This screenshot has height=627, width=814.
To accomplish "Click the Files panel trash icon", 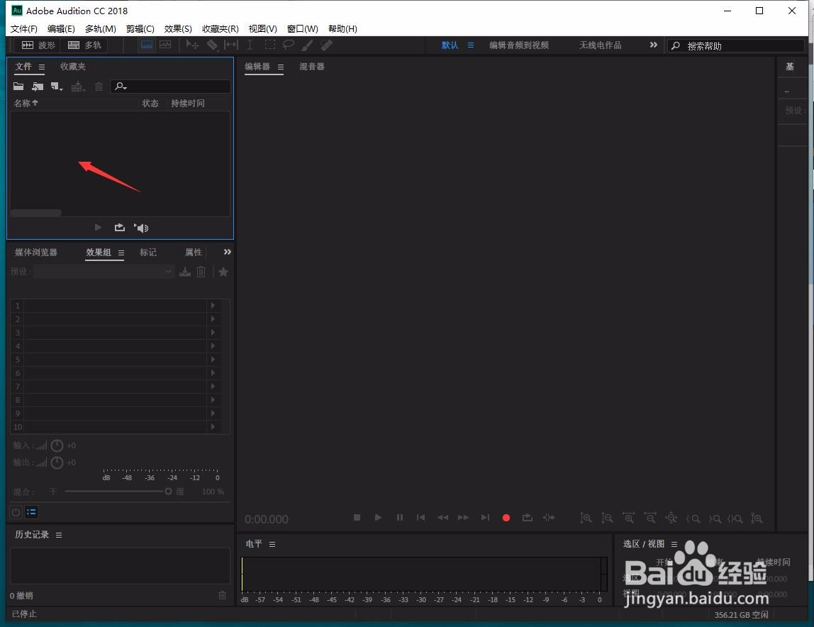I will click(x=99, y=87).
